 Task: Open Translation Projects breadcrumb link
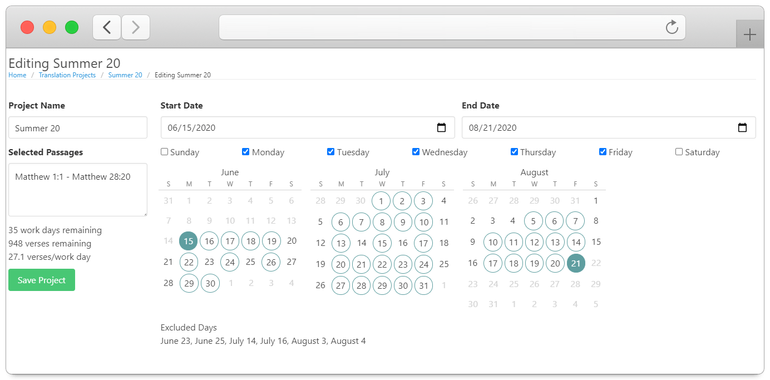(67, 75)
